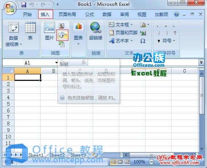
Task: Insert the semicolon special symbol
Action: click(x=159, y=33)
